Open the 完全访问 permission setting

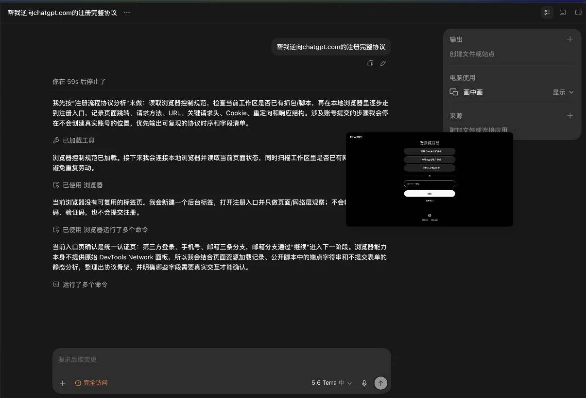coord(91,383)
